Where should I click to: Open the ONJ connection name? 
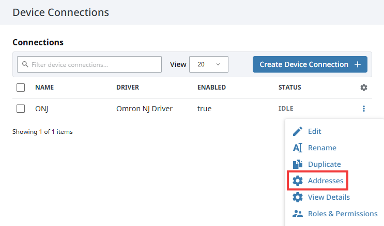(x=41, y=109)
